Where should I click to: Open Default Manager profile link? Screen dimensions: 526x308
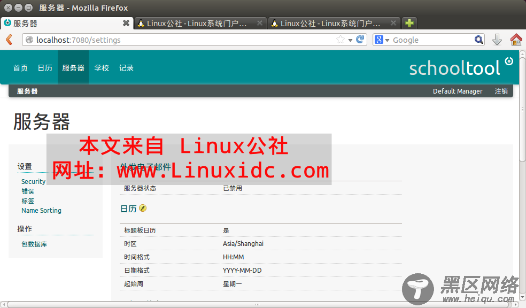click(x=458, y=91)
